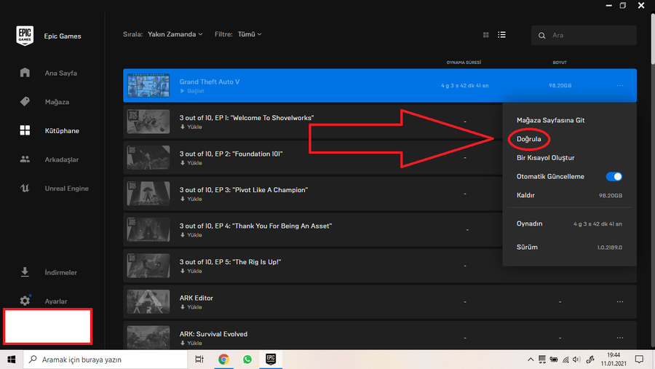Switch to list view layout
This screenshot has height=369, width=655.
tap(501, 35)
